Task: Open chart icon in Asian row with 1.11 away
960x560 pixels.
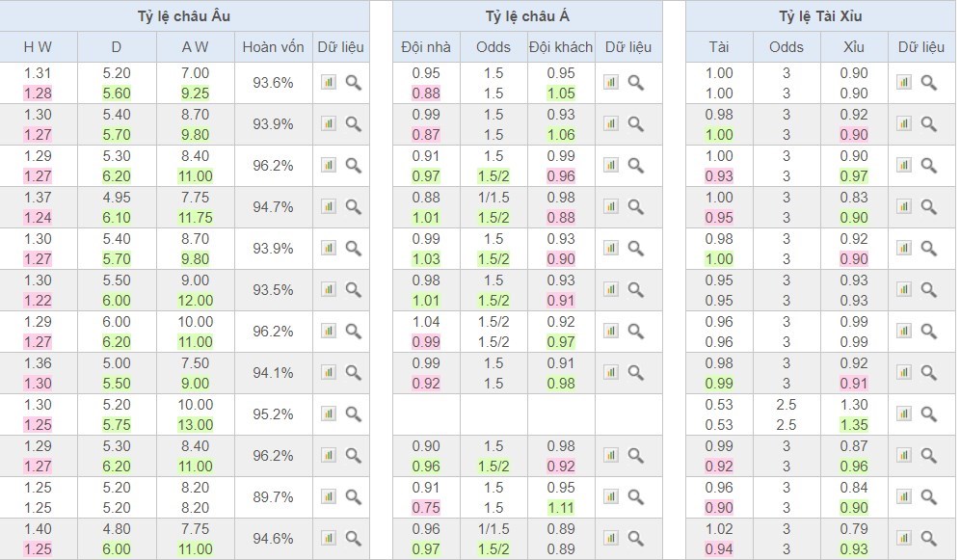Action: pyautogui.click(x=610, y=497)
